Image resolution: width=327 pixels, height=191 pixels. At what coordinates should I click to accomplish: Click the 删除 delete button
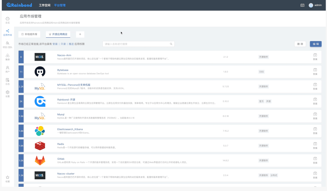[300, 44]
